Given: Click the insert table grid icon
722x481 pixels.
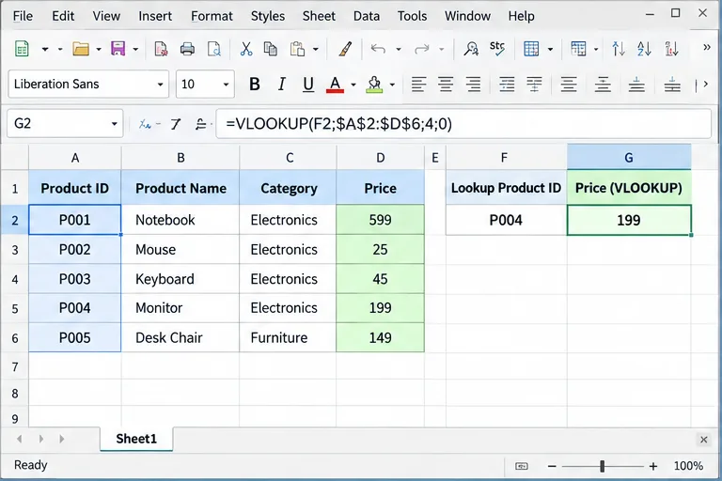Looking at the screenshot, I should coord(531,48).
